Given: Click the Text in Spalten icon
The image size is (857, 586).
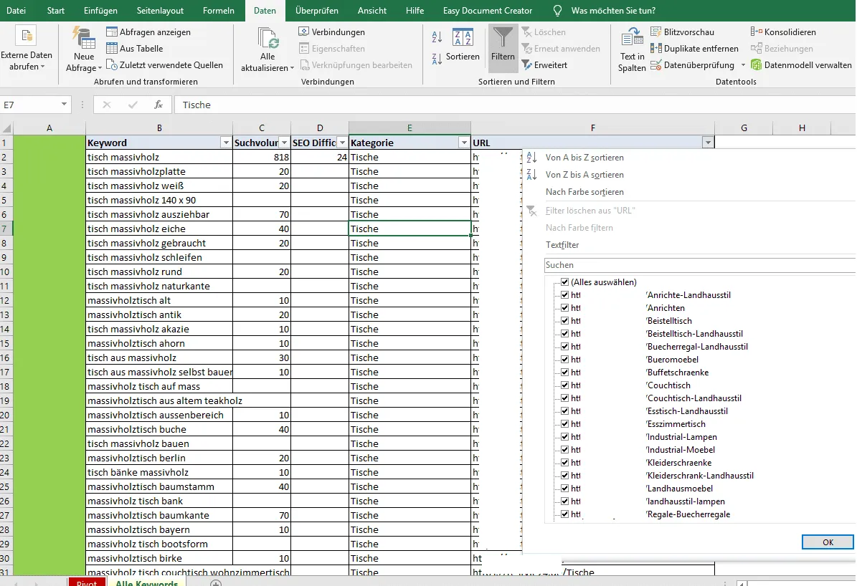Looking at the screenshot, I should (632, 37).
